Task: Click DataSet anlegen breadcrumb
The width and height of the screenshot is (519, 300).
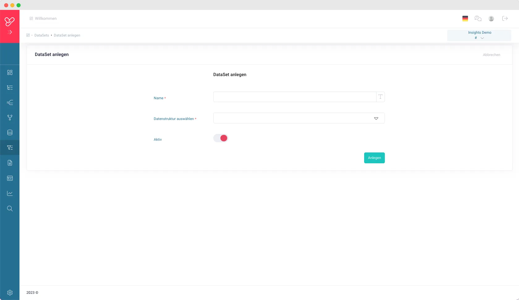Action: [67, 35]
